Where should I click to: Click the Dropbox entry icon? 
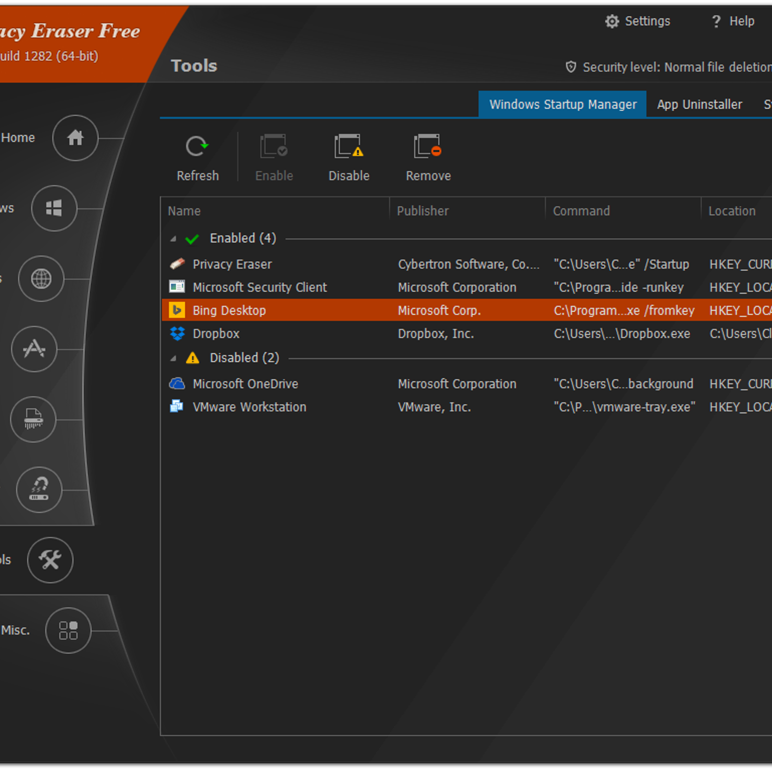[x=177, y=333]
